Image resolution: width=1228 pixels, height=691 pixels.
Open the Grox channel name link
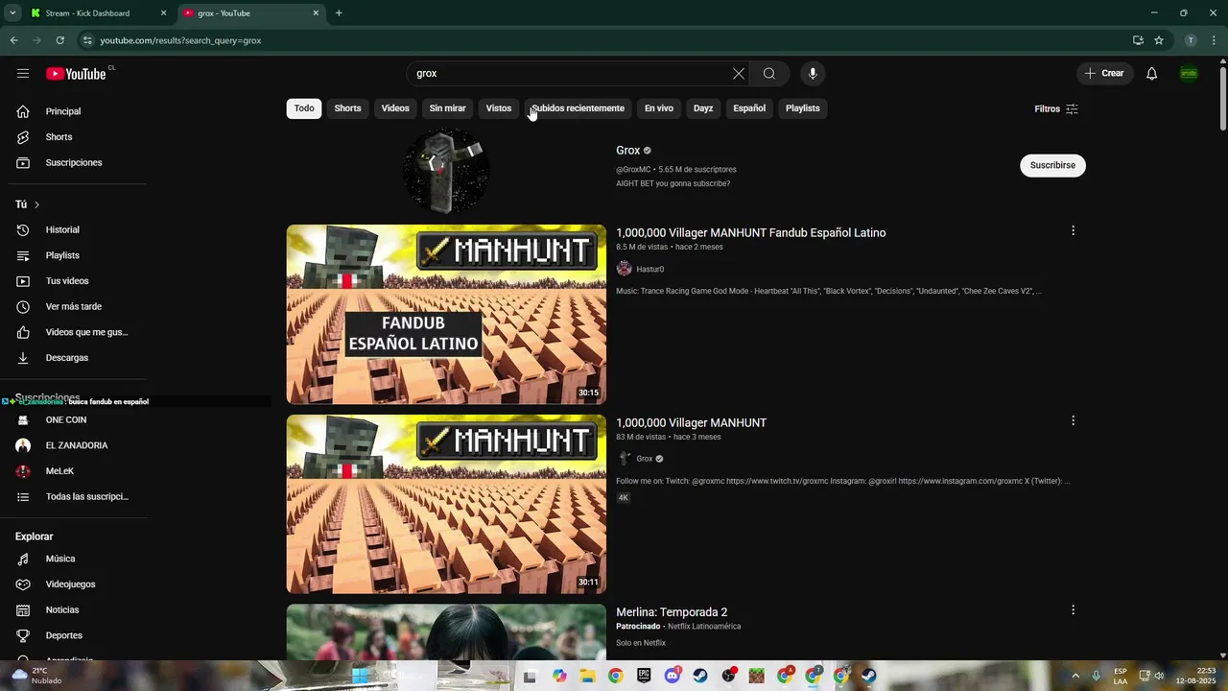click(x=627, y=151)
